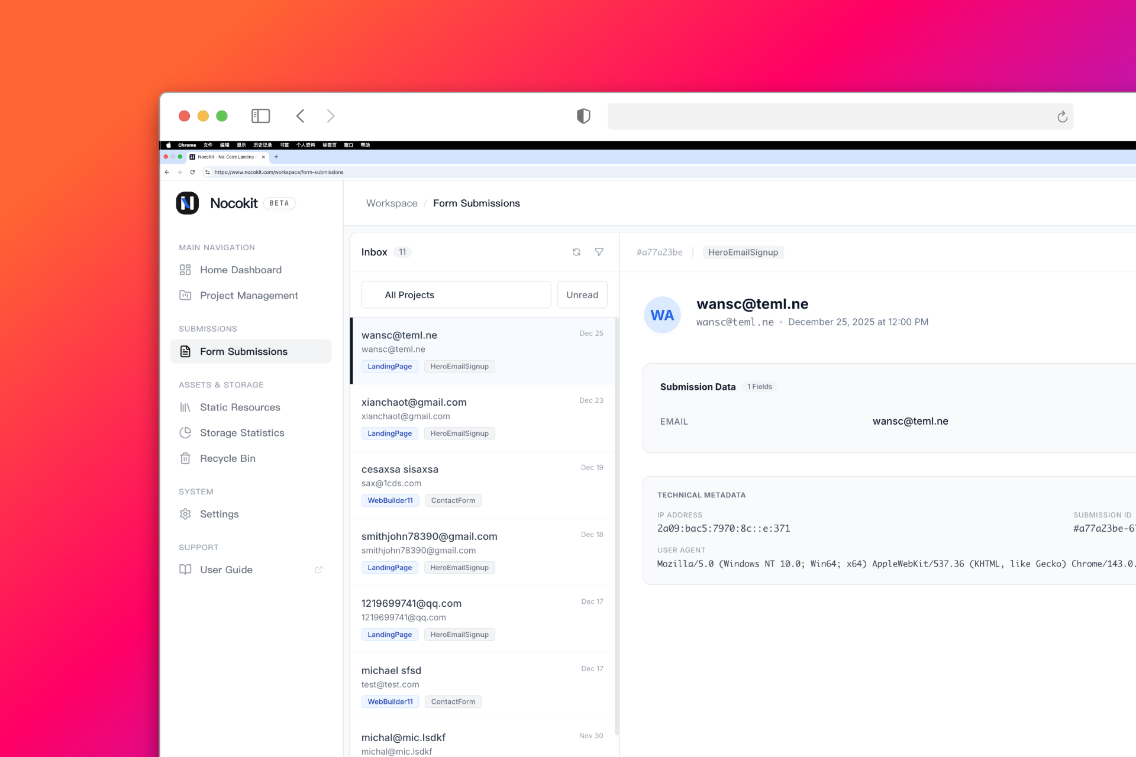1136x757 pixels.
Task: Open Settings via the gear icon
Action: click(x=186, y=514)
